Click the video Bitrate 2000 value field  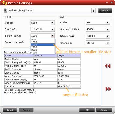(41, 36)
